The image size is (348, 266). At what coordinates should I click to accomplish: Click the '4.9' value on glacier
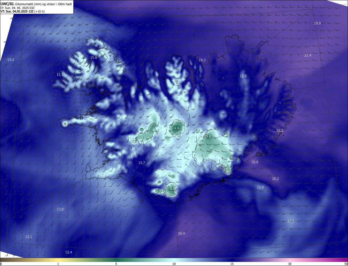coord(176,128)
